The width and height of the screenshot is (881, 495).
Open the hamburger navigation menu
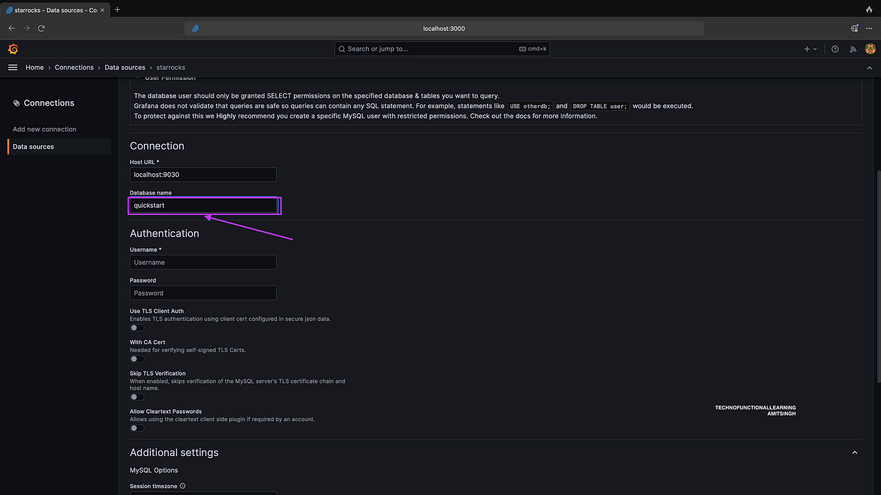pos(13,68)
